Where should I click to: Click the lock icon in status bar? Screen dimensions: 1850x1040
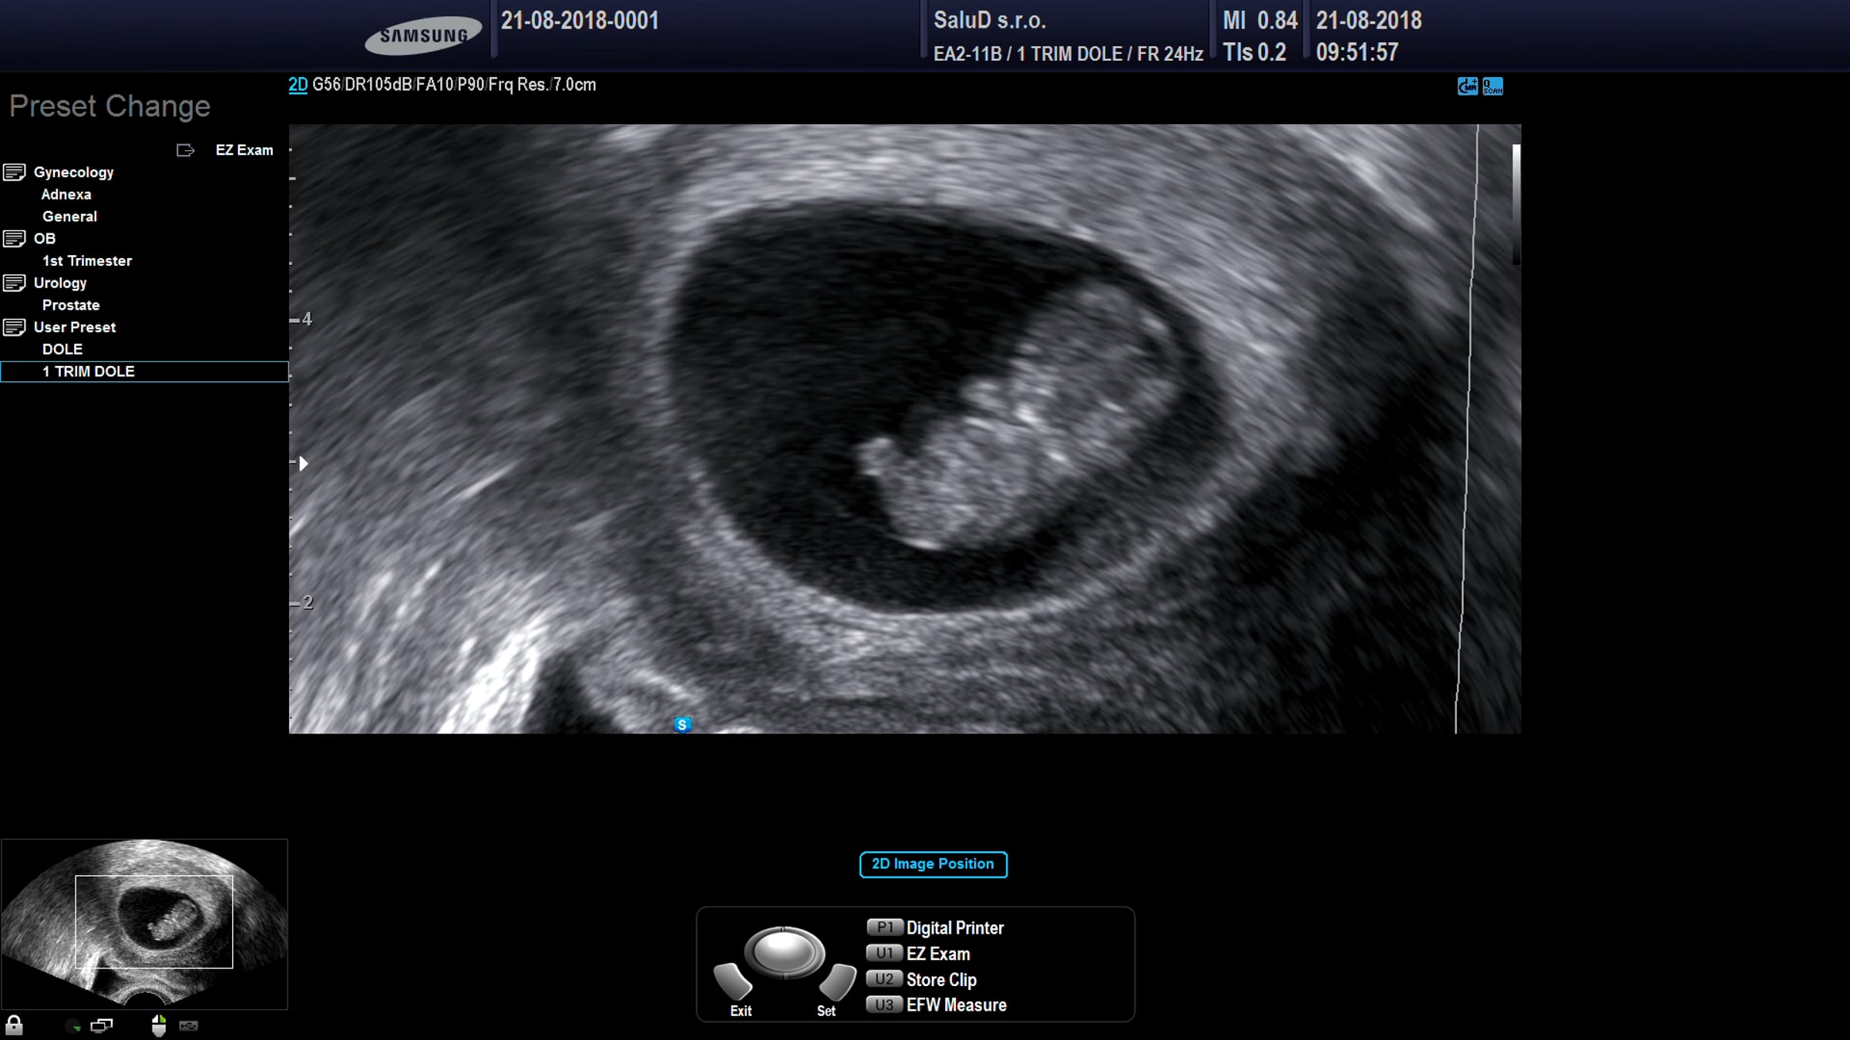pos(14,1025)
